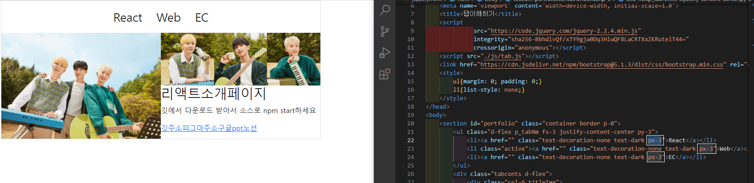Click the <body> tag on line 19
The width and height of the screenshot is (754, 183).
(436, 115)
